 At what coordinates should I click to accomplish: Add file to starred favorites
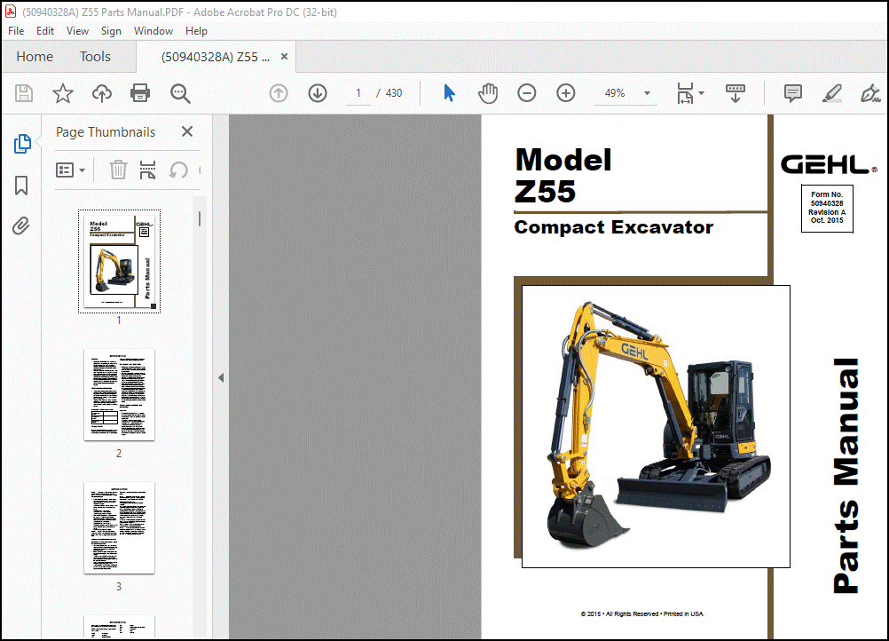pyautogui.click(x=63, y=93)
